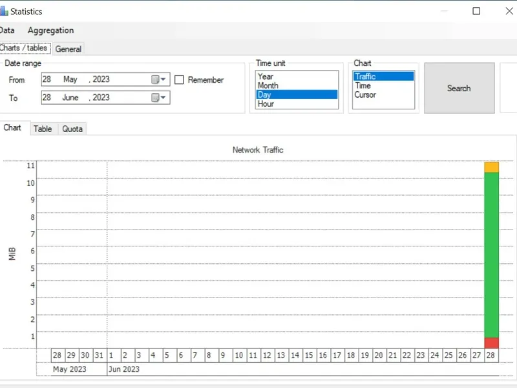Image resolution: width=517 pixels, height=388 pixels.
Task: Select Hour in the Time unit list
Action: tap(297, 104)
